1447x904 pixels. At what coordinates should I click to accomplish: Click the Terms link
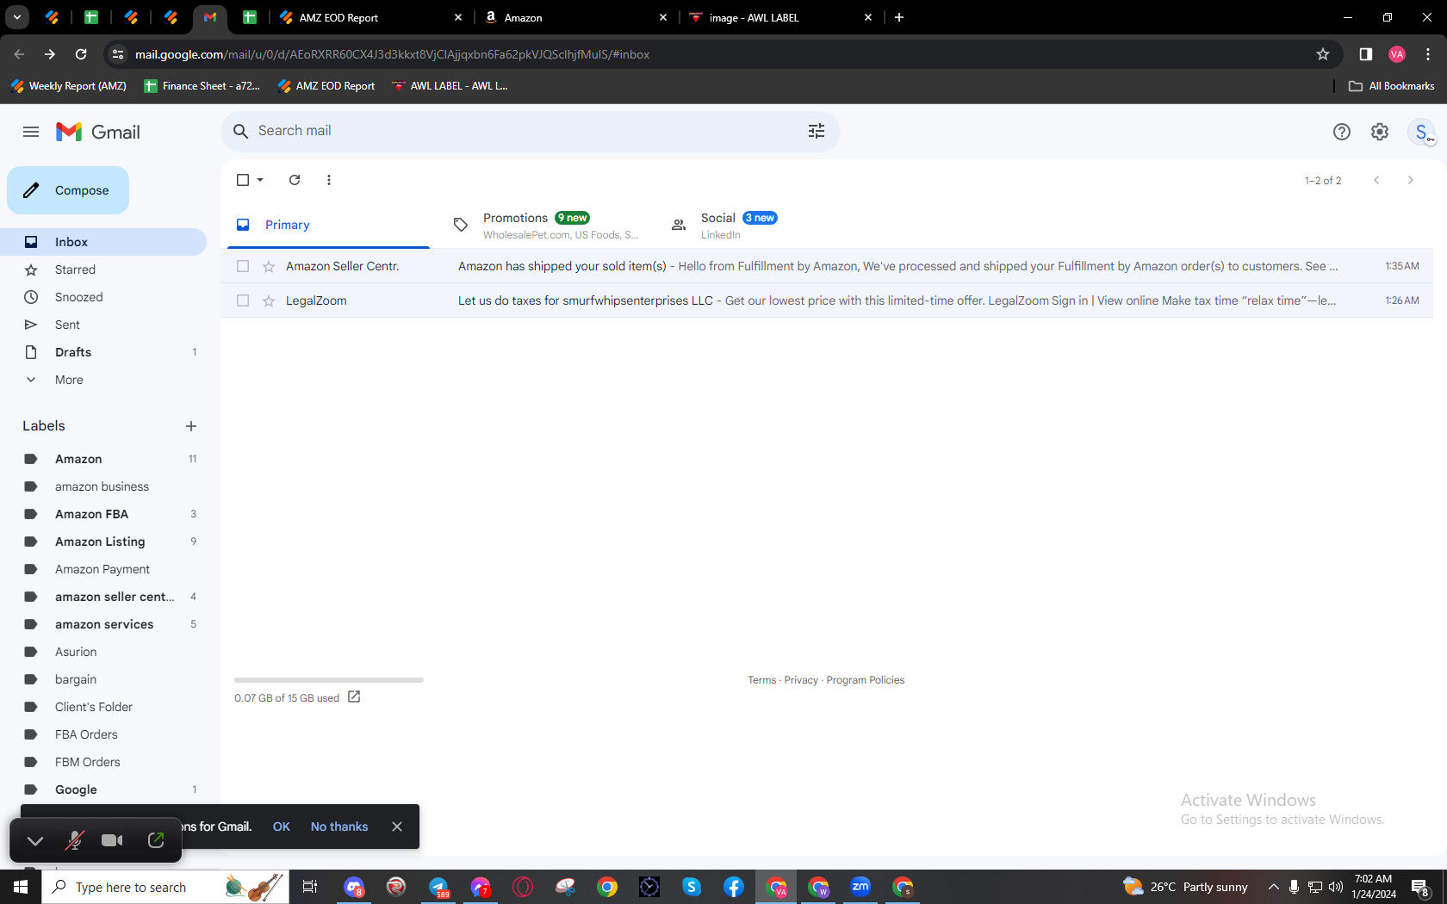(x=761, y=680)
